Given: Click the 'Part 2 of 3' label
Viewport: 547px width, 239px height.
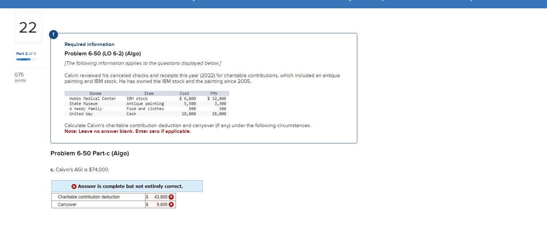Looking at the screenshot, I should pyautogui.click(x=26, y=54).
